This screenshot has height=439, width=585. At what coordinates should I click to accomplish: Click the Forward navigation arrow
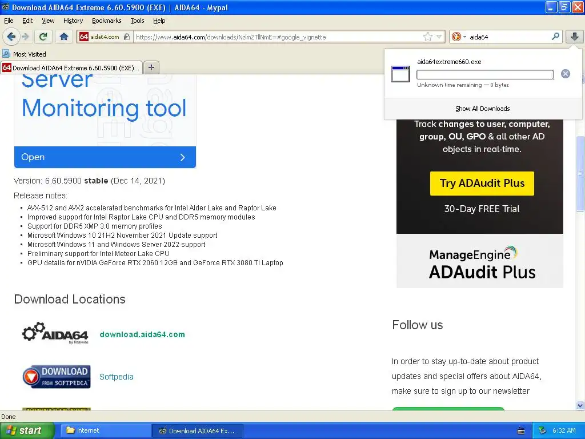pyautogui.click(x=25, y=37)
